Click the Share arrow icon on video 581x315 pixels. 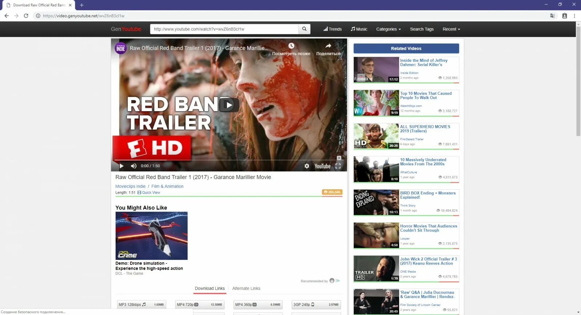point(328,46)
